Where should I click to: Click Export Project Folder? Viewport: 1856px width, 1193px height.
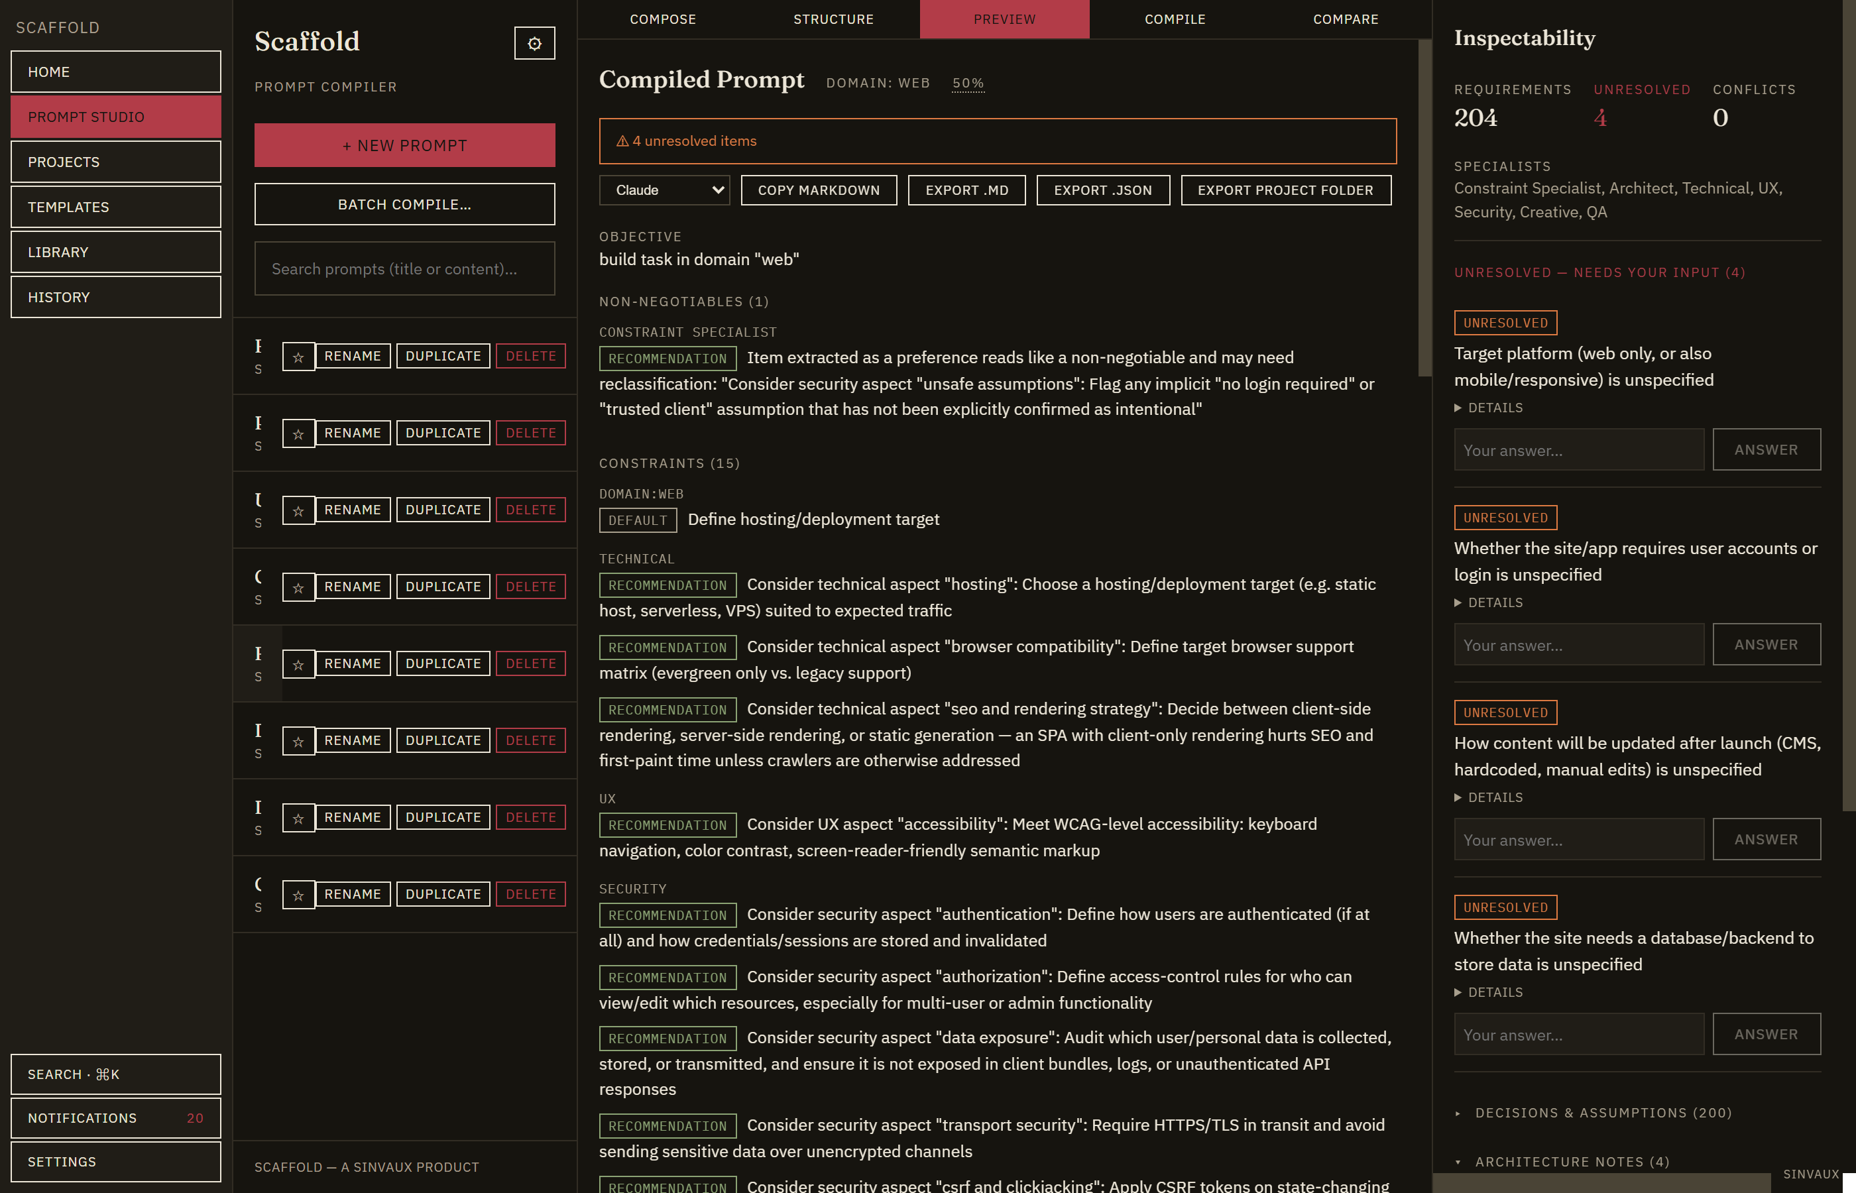point(1286,190)
